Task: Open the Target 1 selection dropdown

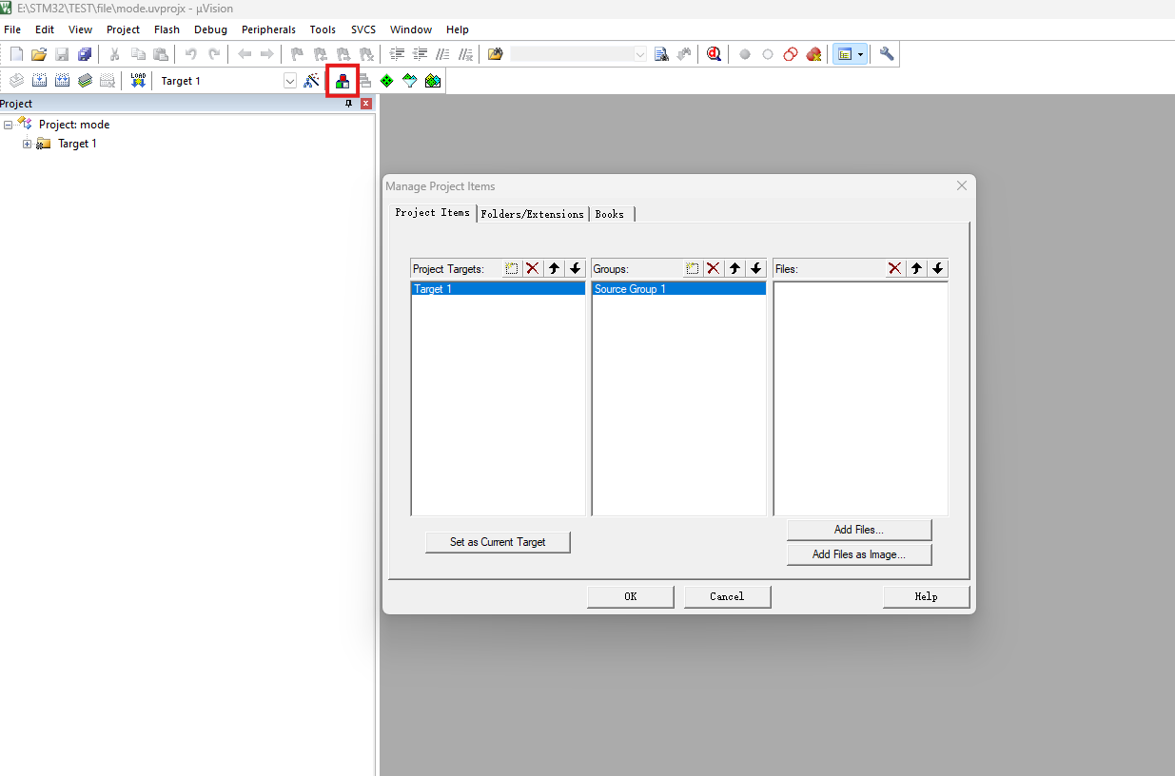Action: pyautogui.click(x=290, y=82)
